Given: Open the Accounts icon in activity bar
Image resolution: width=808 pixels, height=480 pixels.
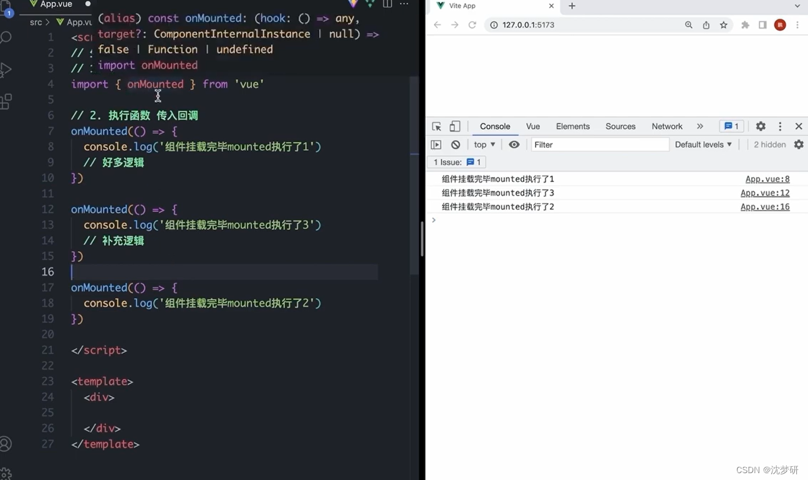Looking at the screenshot, I should coord(6,444).
